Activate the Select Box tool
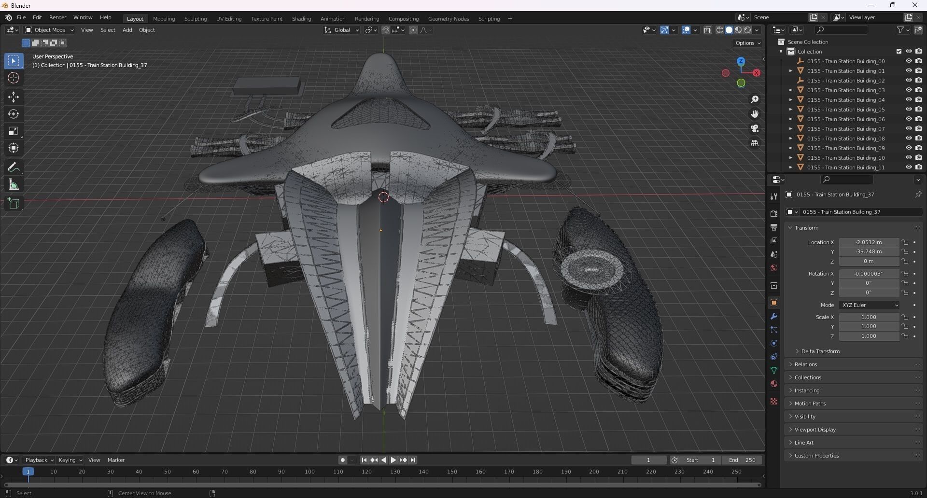Image resolution: width=927 pixels, height=502 pixels. (14, 61)
